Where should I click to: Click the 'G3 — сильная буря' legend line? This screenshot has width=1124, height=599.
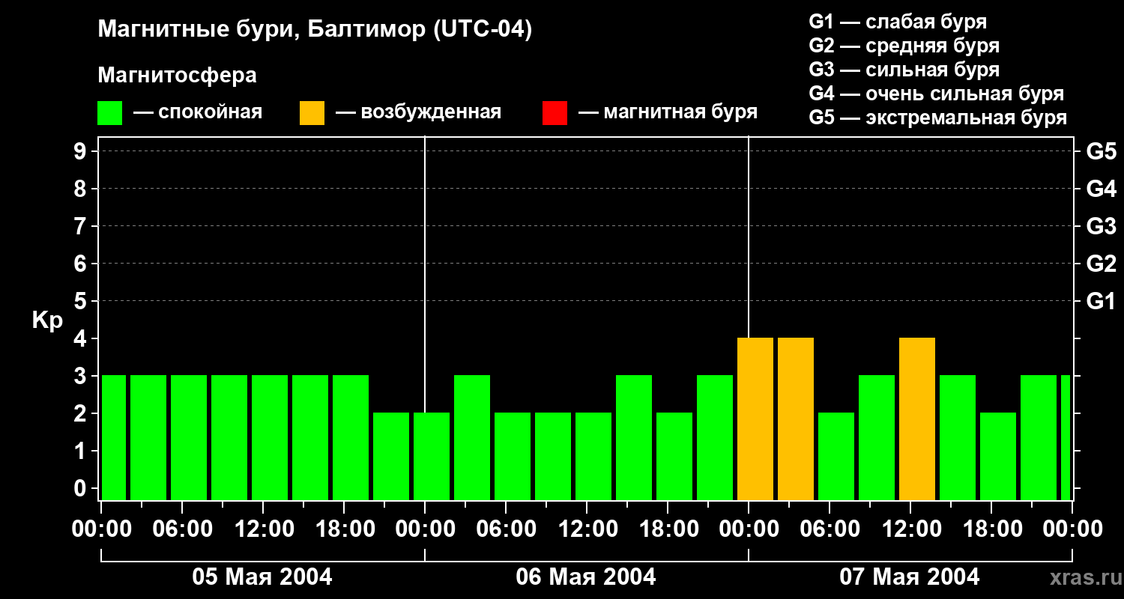click(x=904, y=70)
